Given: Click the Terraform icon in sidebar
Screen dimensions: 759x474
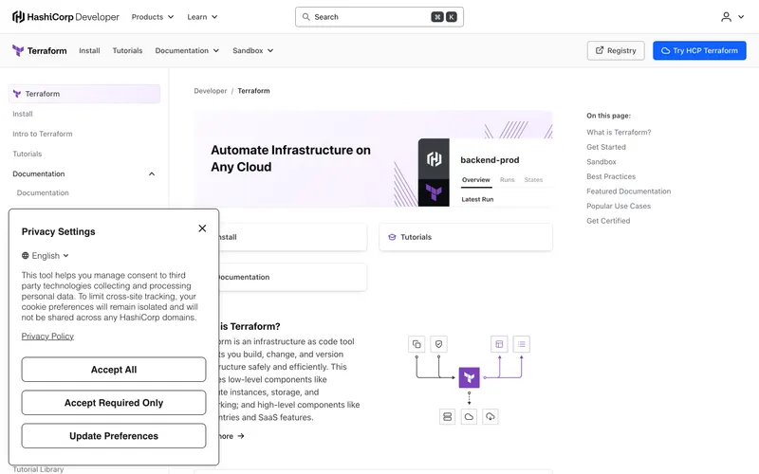Looking at the screenshot, I should 17,94.
